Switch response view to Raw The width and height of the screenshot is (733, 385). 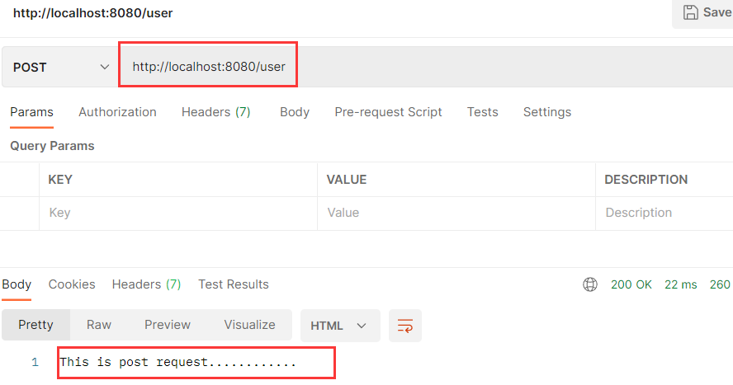point(99,325)
